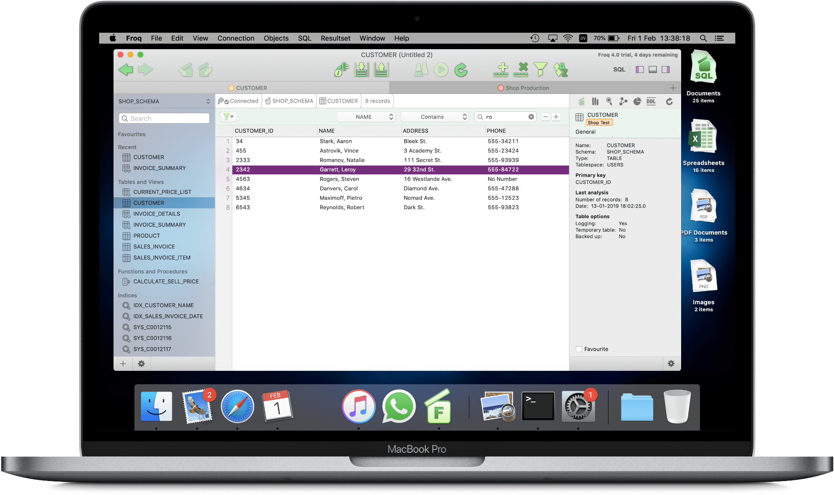Click the export data upload icon

(x=381, y=70)
